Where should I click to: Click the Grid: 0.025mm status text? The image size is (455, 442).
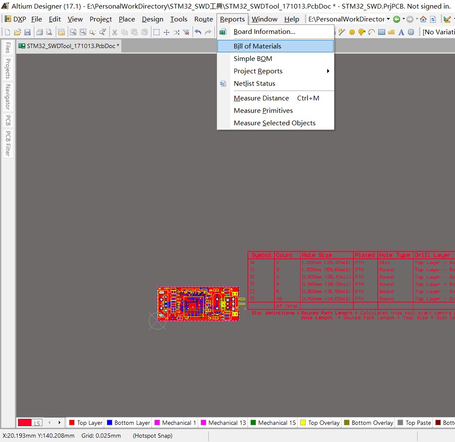[x=101, y=436]
